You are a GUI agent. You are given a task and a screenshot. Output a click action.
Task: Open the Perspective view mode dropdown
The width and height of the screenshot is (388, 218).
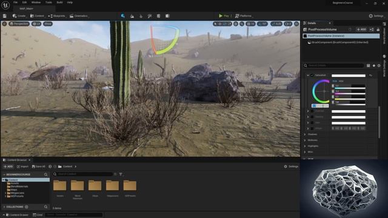pos(19,24)
